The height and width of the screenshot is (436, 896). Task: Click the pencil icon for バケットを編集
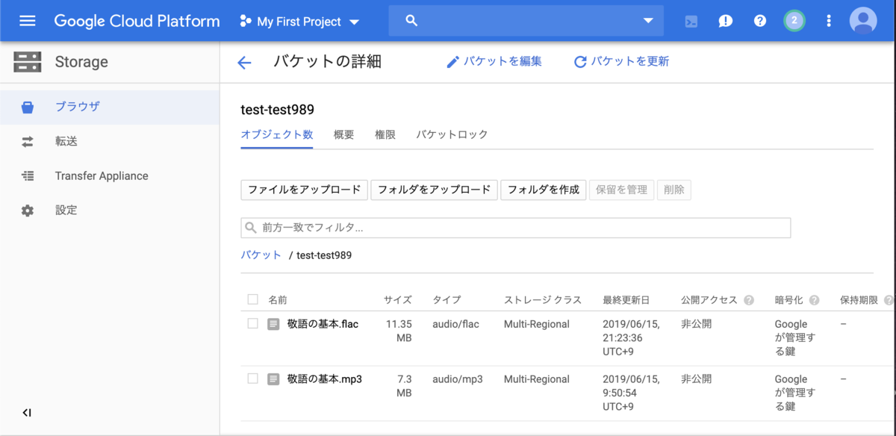coord(452,62)
